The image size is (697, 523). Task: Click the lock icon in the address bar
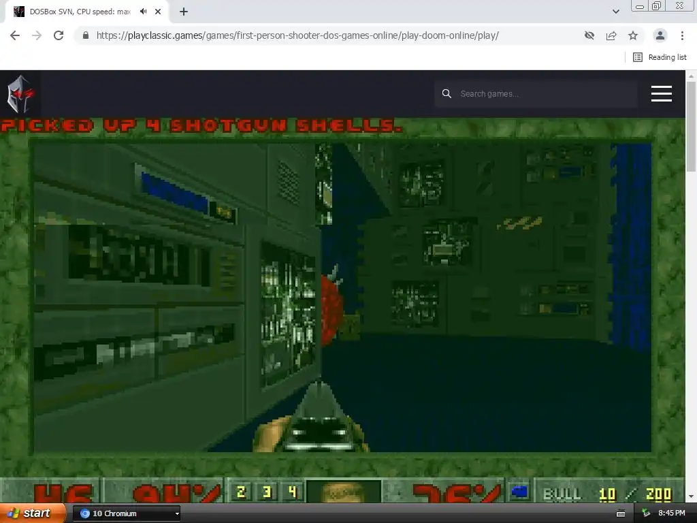pyautogui.click(x=86, y=35)
